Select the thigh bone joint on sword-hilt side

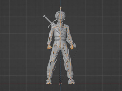tap(56, 44)
